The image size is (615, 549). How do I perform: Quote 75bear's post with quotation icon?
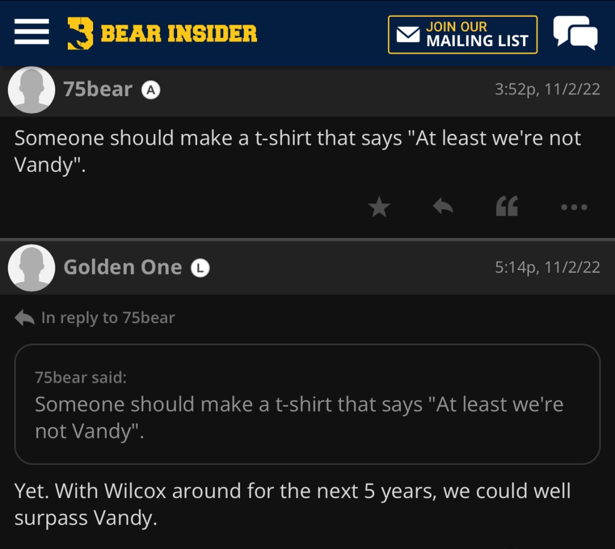pyautogui.click(x=507, y=207)
